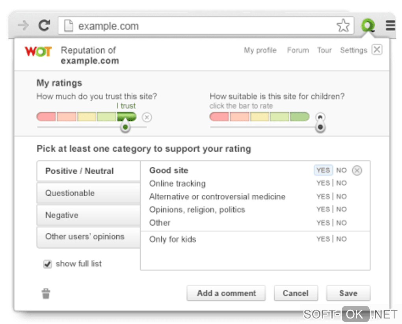Click the WOT logo
Image resolution: width=402 pixels, height=324 pixels.
(x=38, y=52)
